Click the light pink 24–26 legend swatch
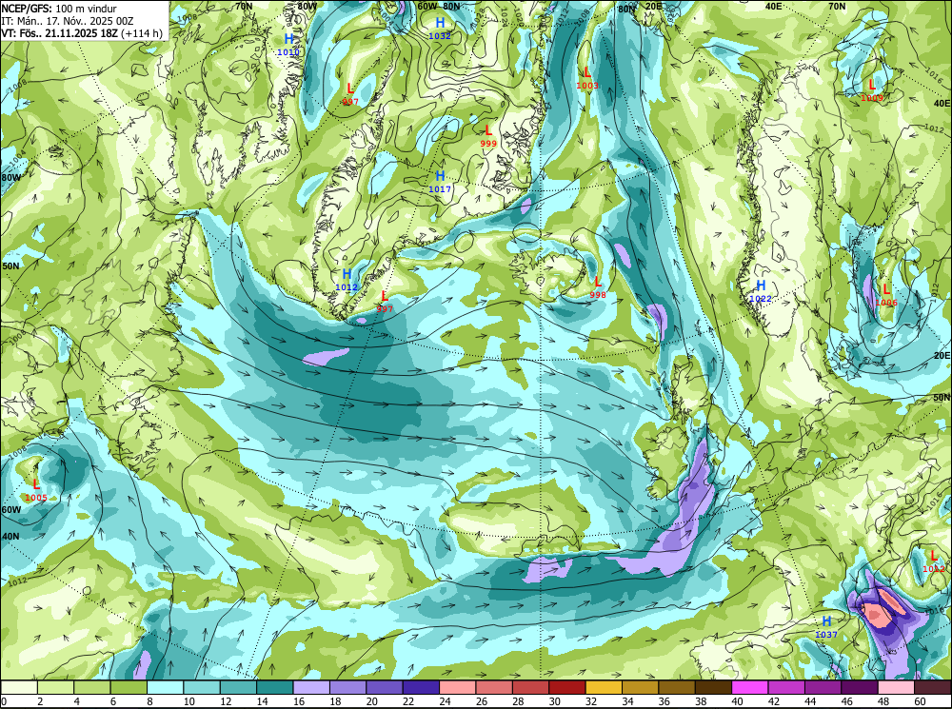 (x=457, y=687)
